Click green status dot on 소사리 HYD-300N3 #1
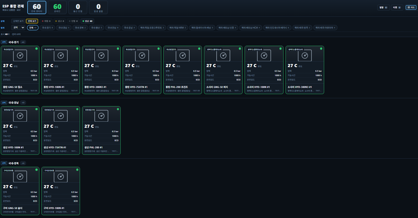 point(321,49)
